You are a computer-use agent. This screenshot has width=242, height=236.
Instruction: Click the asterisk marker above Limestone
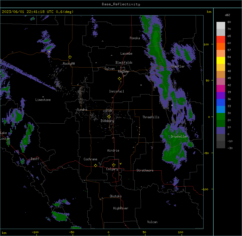pos(43,97)
